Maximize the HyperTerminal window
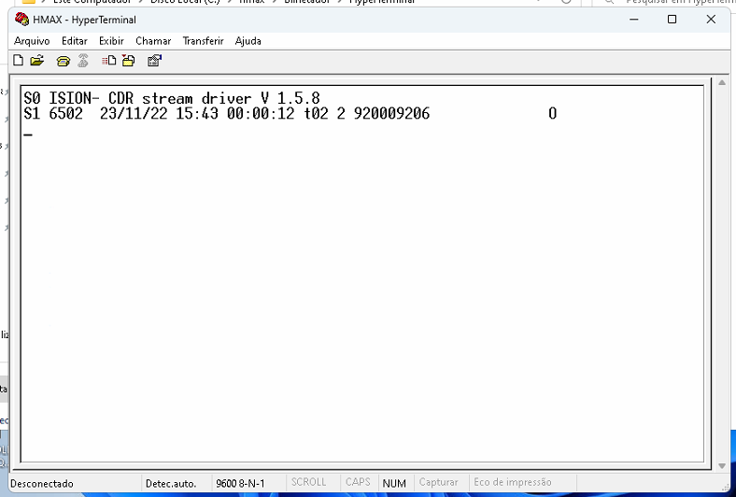 (672, 20)
